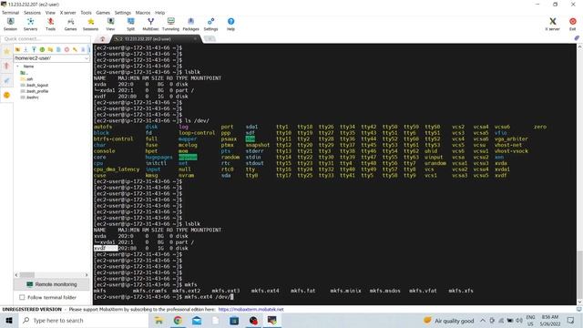Select the .bashrc file
583x328 pixels.
click(30, 97)
